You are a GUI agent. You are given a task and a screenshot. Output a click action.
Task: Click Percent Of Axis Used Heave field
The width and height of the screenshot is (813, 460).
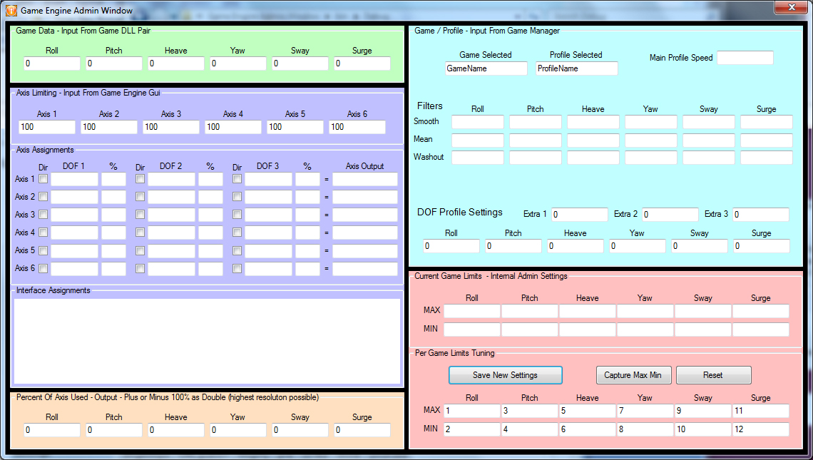[175, 430]
